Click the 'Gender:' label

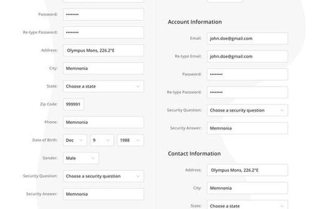50,158
